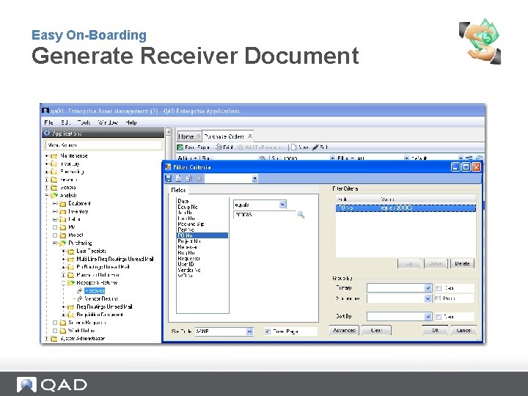Click the Vendor Returns arrow icon in tree

coord(80,298)
